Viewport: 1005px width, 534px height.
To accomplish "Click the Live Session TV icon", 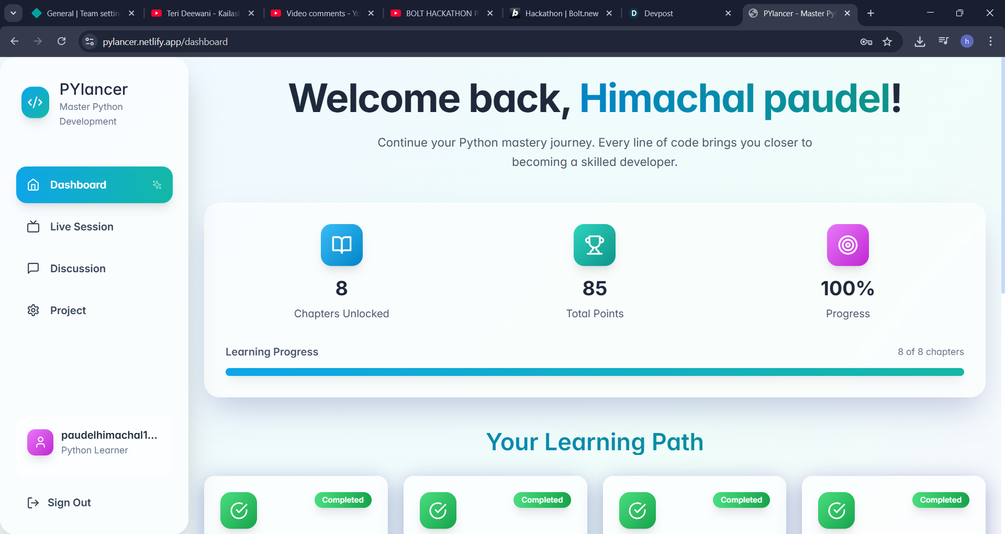I will click(33, 227).
